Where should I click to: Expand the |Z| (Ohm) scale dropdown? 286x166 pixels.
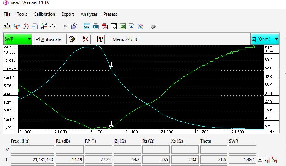click(264, 39)
